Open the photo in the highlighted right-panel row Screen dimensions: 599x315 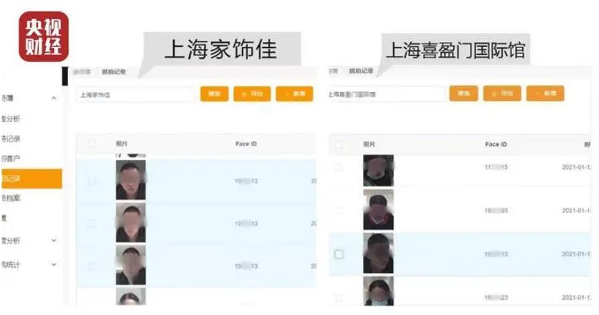click(378, 253)
